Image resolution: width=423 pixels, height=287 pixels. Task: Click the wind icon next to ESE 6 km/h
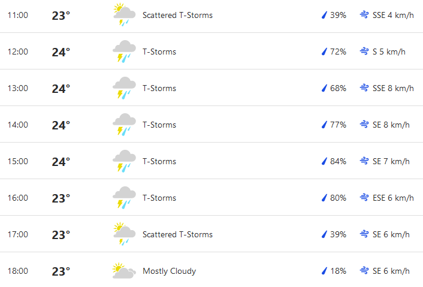coord(364,198)
